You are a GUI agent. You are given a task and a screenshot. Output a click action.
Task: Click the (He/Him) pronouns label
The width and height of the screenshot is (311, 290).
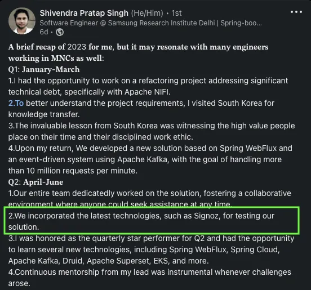pyautogui.click(x=147, y=13)
